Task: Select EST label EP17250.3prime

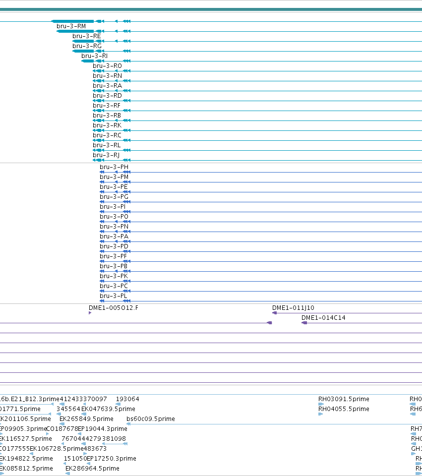Action: (112, 459)
